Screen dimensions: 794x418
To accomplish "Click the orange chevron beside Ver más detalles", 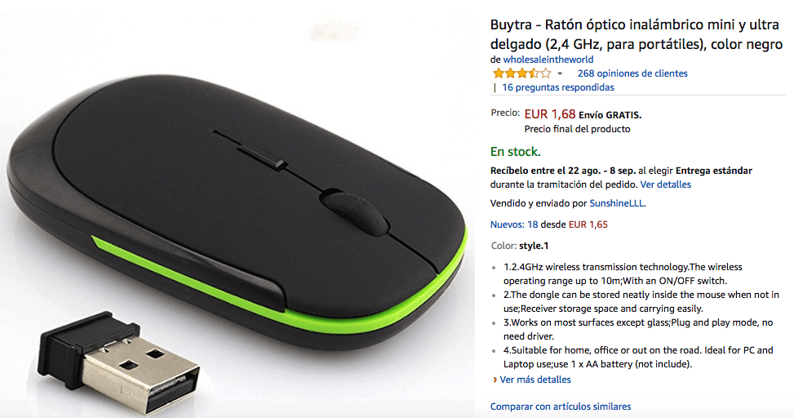I will [x=495, y=380].
